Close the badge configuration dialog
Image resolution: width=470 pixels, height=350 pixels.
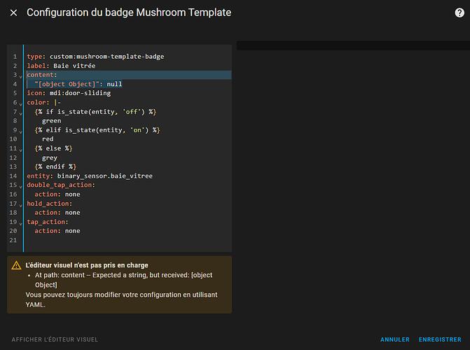coord(13,13)
